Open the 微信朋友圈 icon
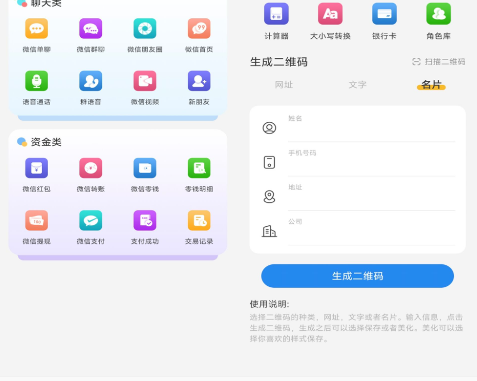This screenshot has width=477, height=381. [x=145, y=29]
